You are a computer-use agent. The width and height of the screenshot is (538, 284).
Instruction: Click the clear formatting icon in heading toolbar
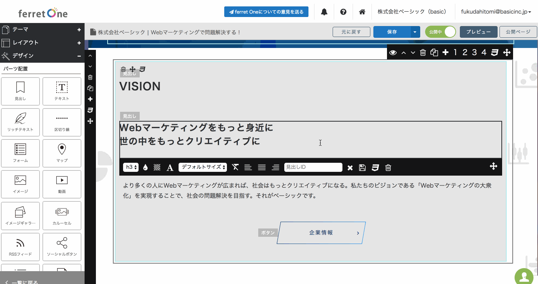pyautogui.click(x=235, y=167)
